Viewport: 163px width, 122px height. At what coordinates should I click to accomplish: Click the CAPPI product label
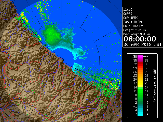pyautogui.click(x=128, y=14)
